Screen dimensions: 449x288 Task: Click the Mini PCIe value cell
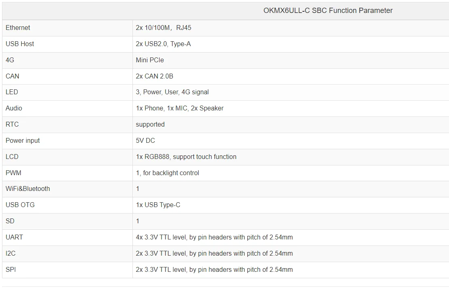pyautogui.click(x=150, y=60)
